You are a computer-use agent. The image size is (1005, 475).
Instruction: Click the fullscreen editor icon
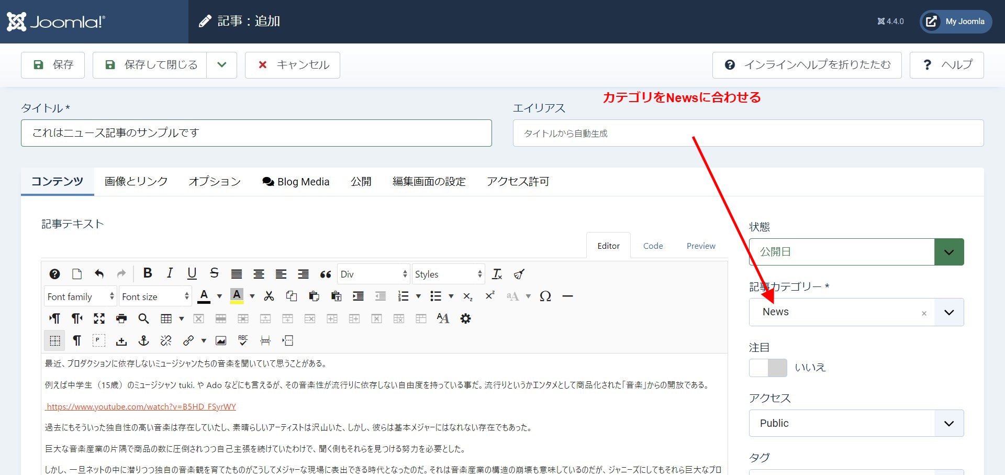coord(99,318)
